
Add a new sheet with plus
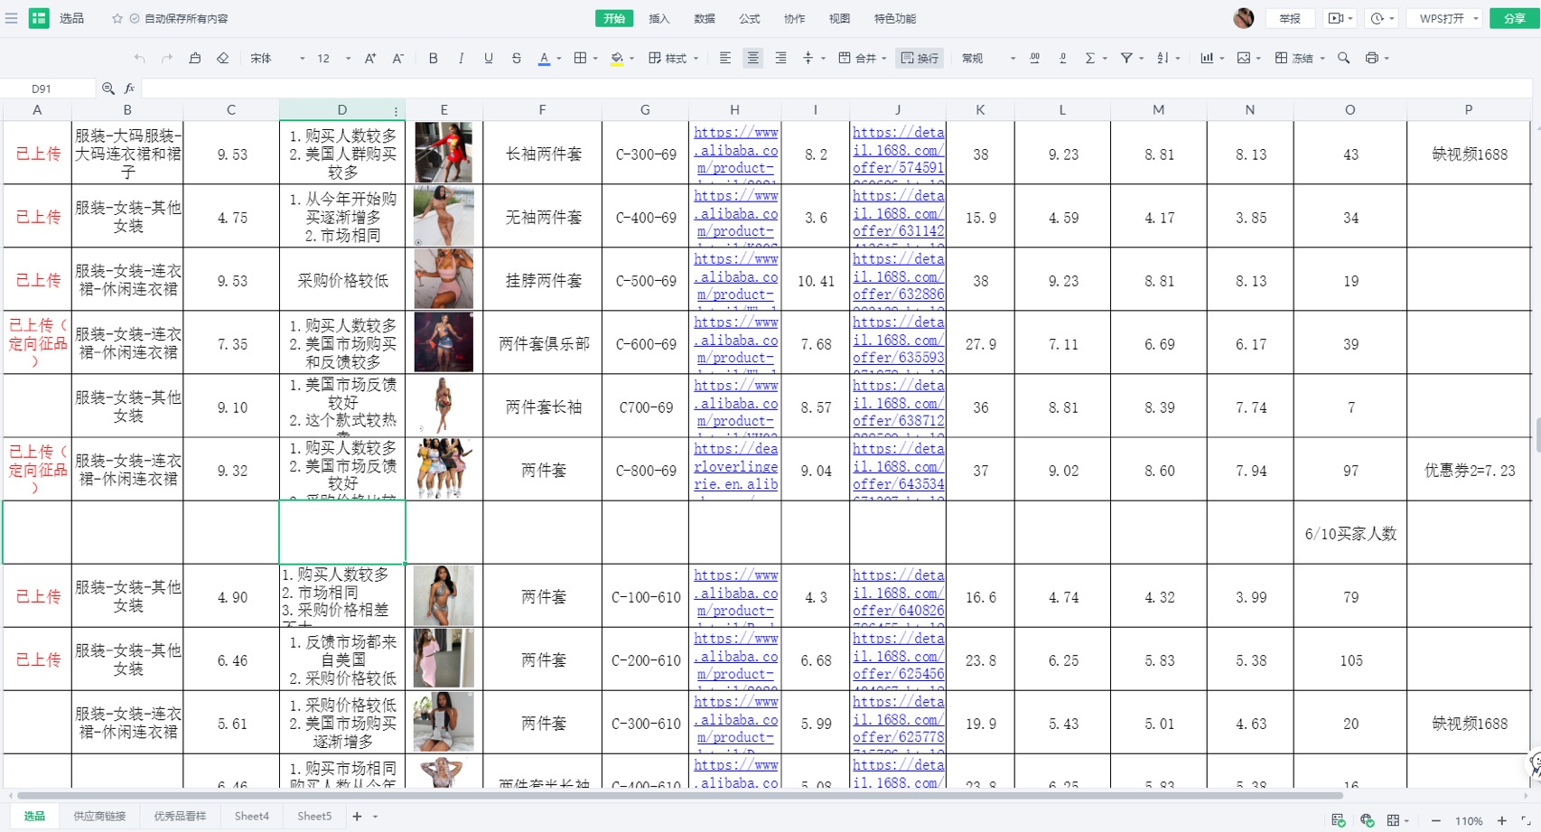pyautogui.click(x=357, y=817)
